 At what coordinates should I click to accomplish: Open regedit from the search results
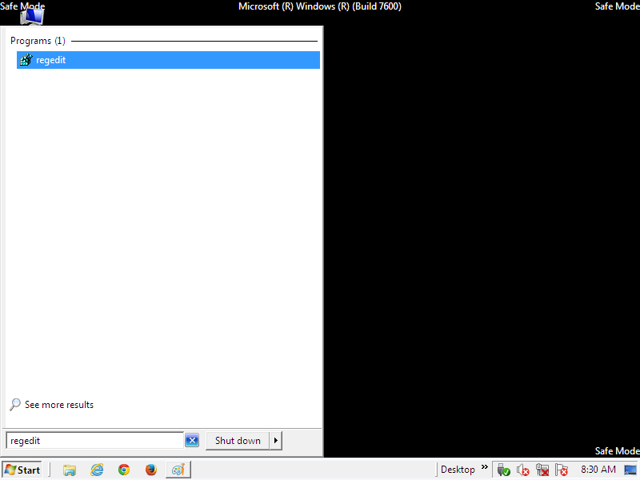click(50, 60)
